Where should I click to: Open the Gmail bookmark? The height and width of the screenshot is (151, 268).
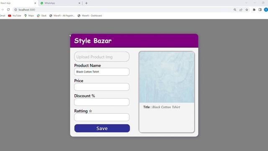(x=3, y=16)
